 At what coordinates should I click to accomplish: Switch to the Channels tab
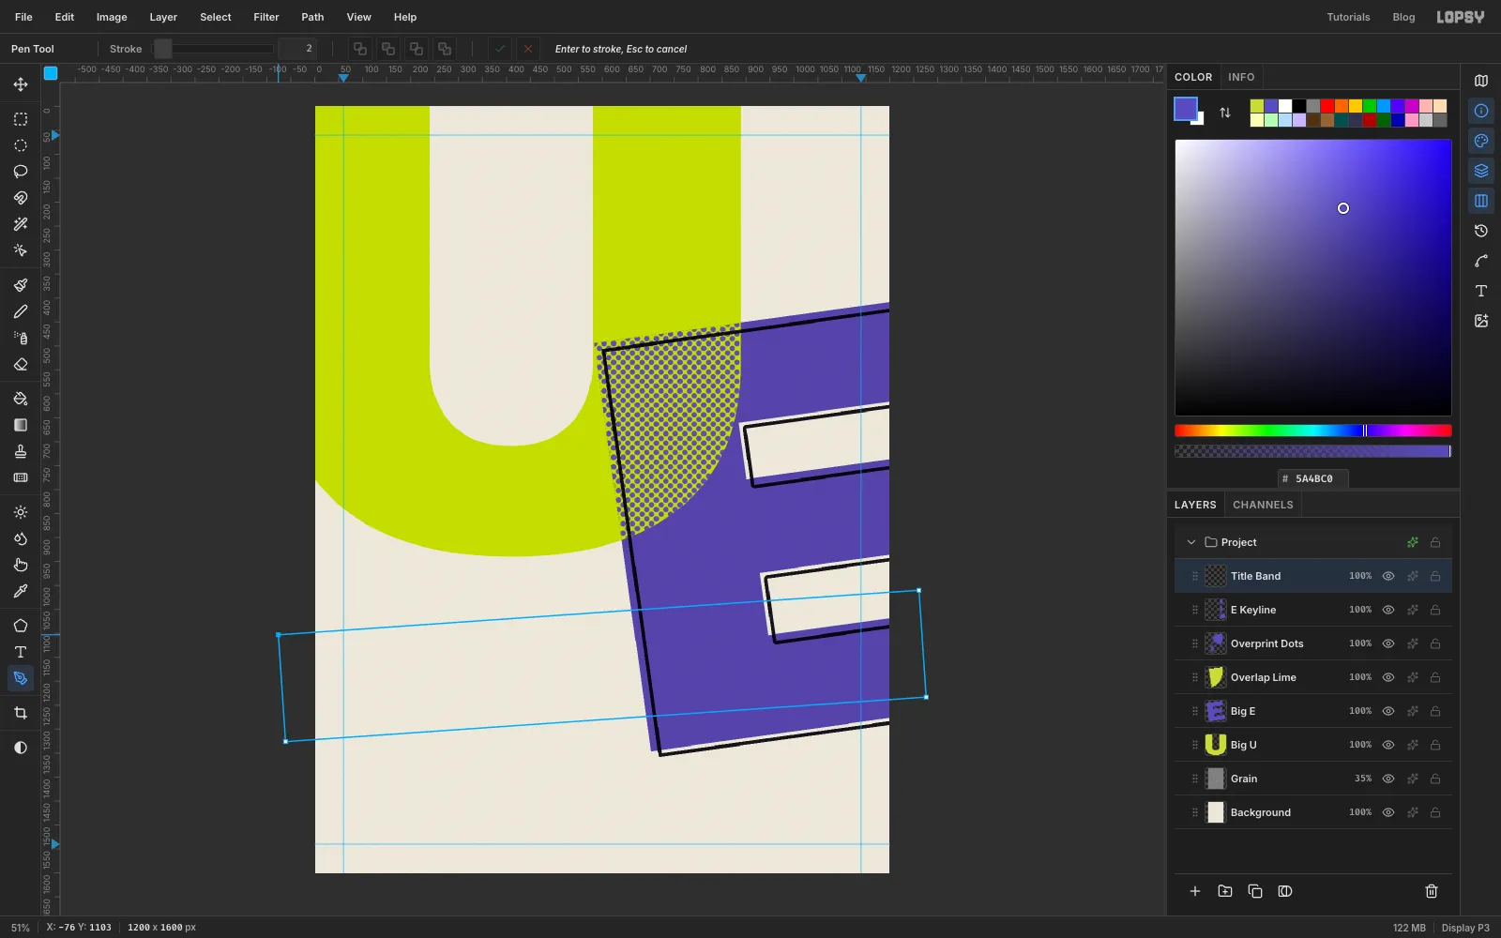click(1263, 505)
